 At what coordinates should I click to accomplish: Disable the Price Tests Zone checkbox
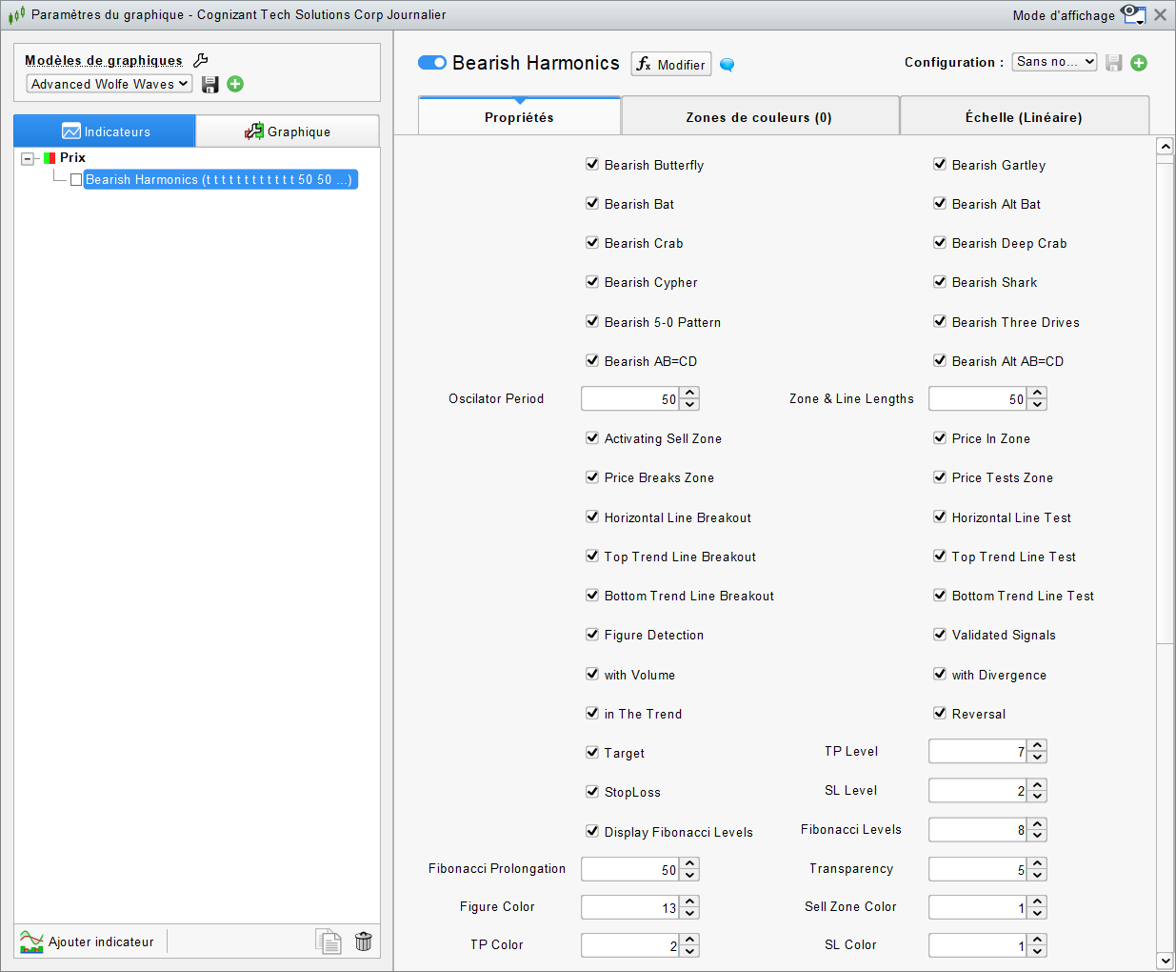940,476
